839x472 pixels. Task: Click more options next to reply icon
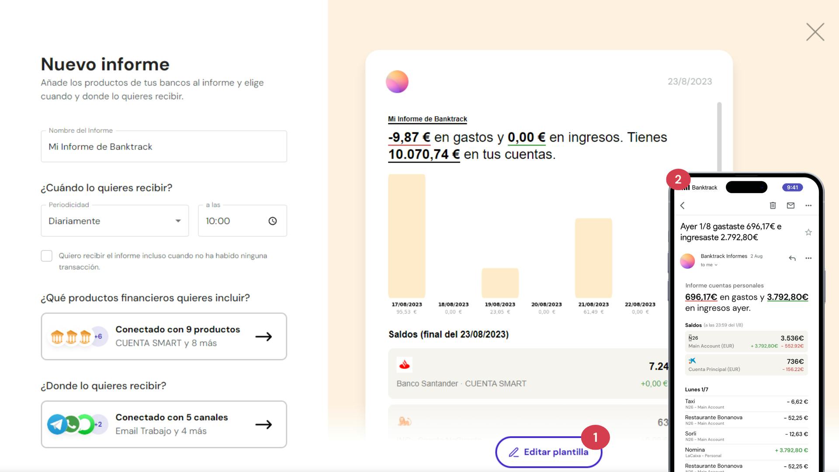tap(808, 258)
